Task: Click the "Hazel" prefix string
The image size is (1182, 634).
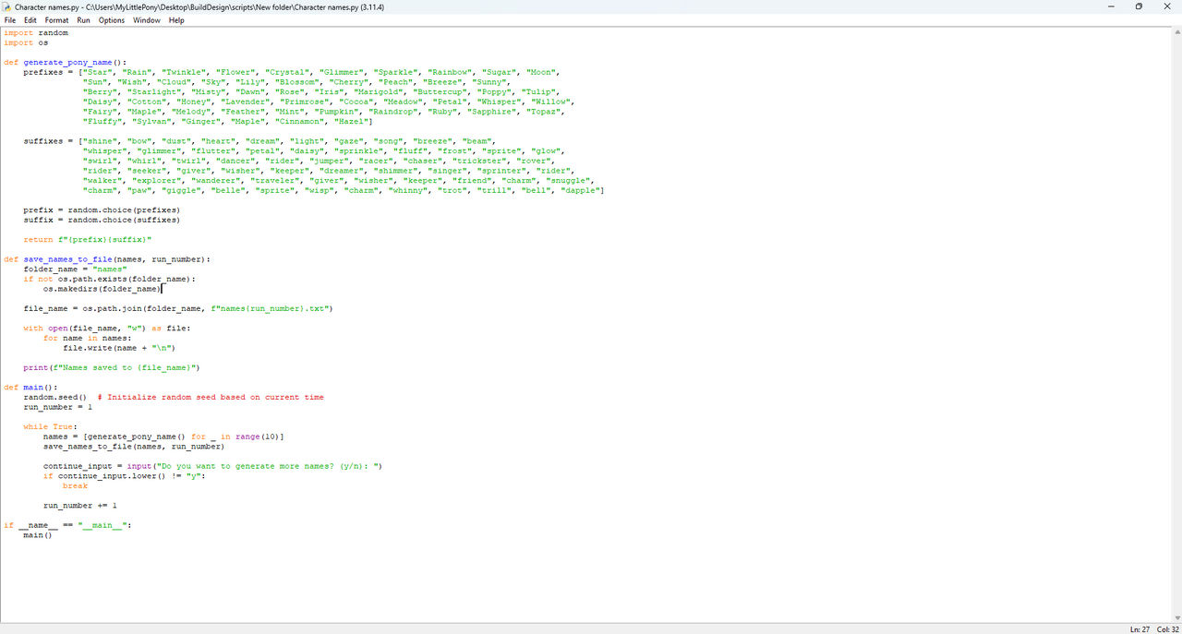Action: pos(351,122)
